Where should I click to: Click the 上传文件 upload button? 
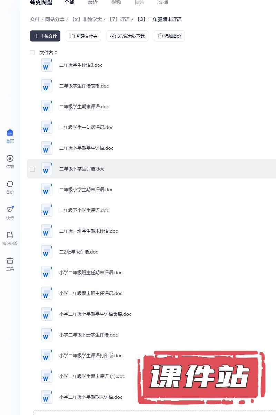[x=45, y=36]
